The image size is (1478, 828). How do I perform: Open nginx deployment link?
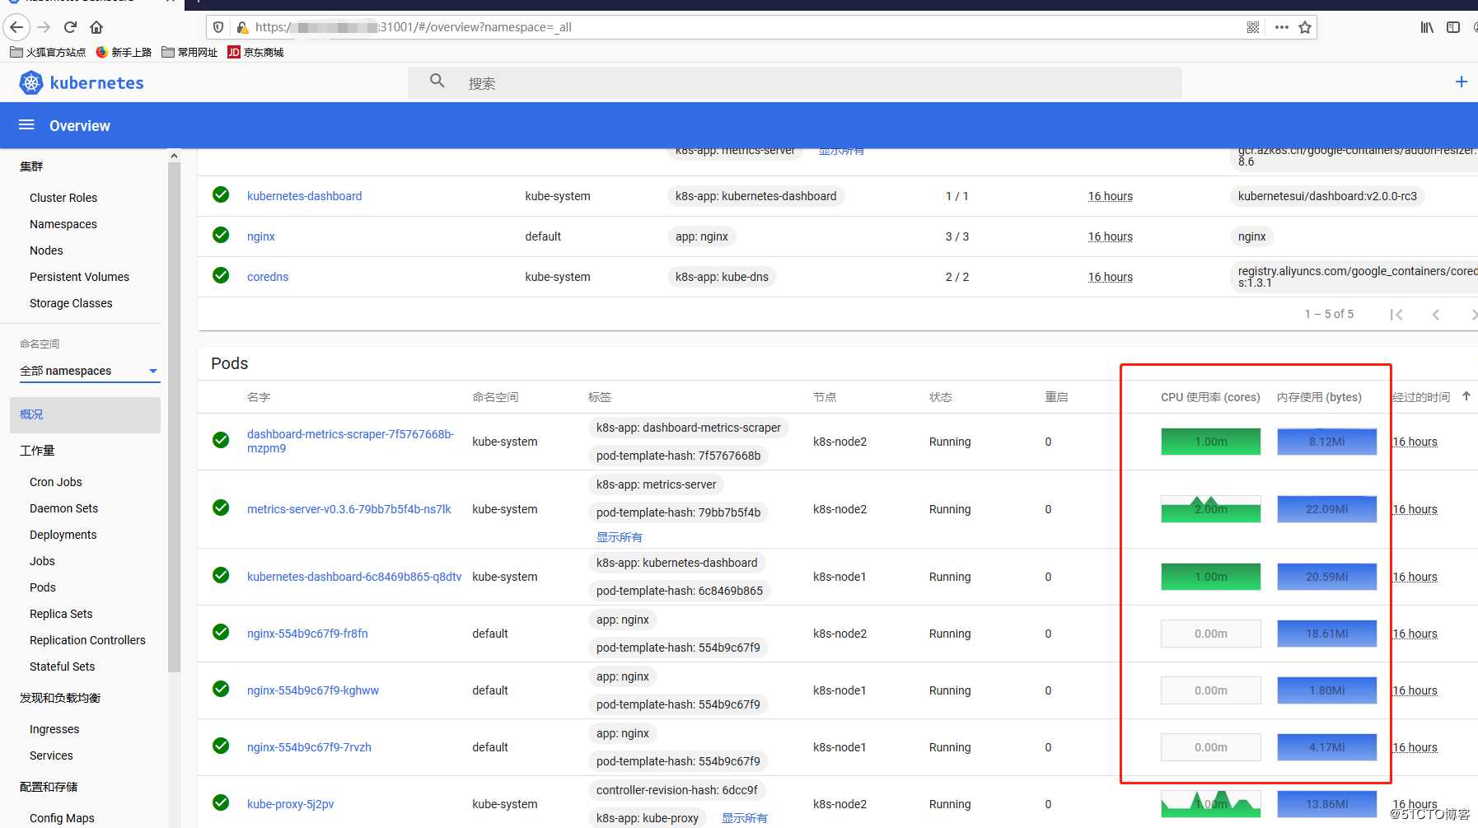pos(261,236)
